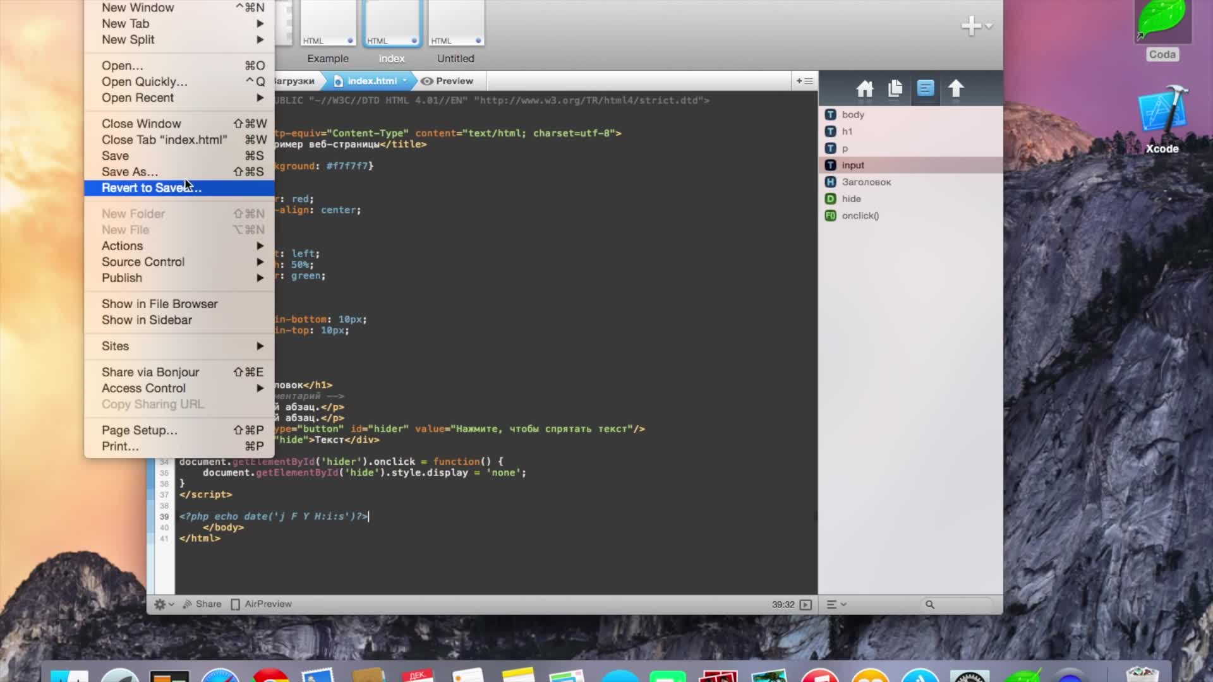Click code line 39 with php echo date
The height and width of the screenshot is (682, 1213).
point(274,517)
